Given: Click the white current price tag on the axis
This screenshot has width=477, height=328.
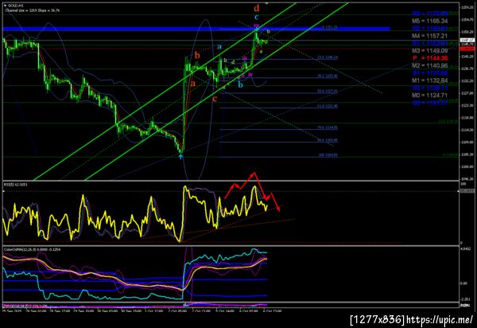Looking at the screenshot, I should click(x=467, y=40).
